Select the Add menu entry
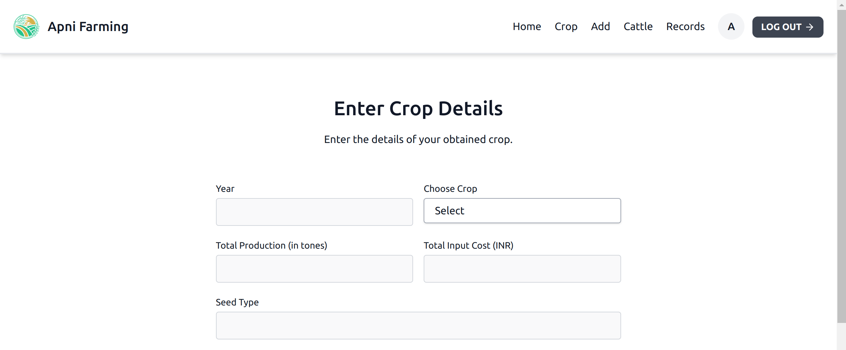The height and width of the screenshot is (350, 846). (600, 26)
